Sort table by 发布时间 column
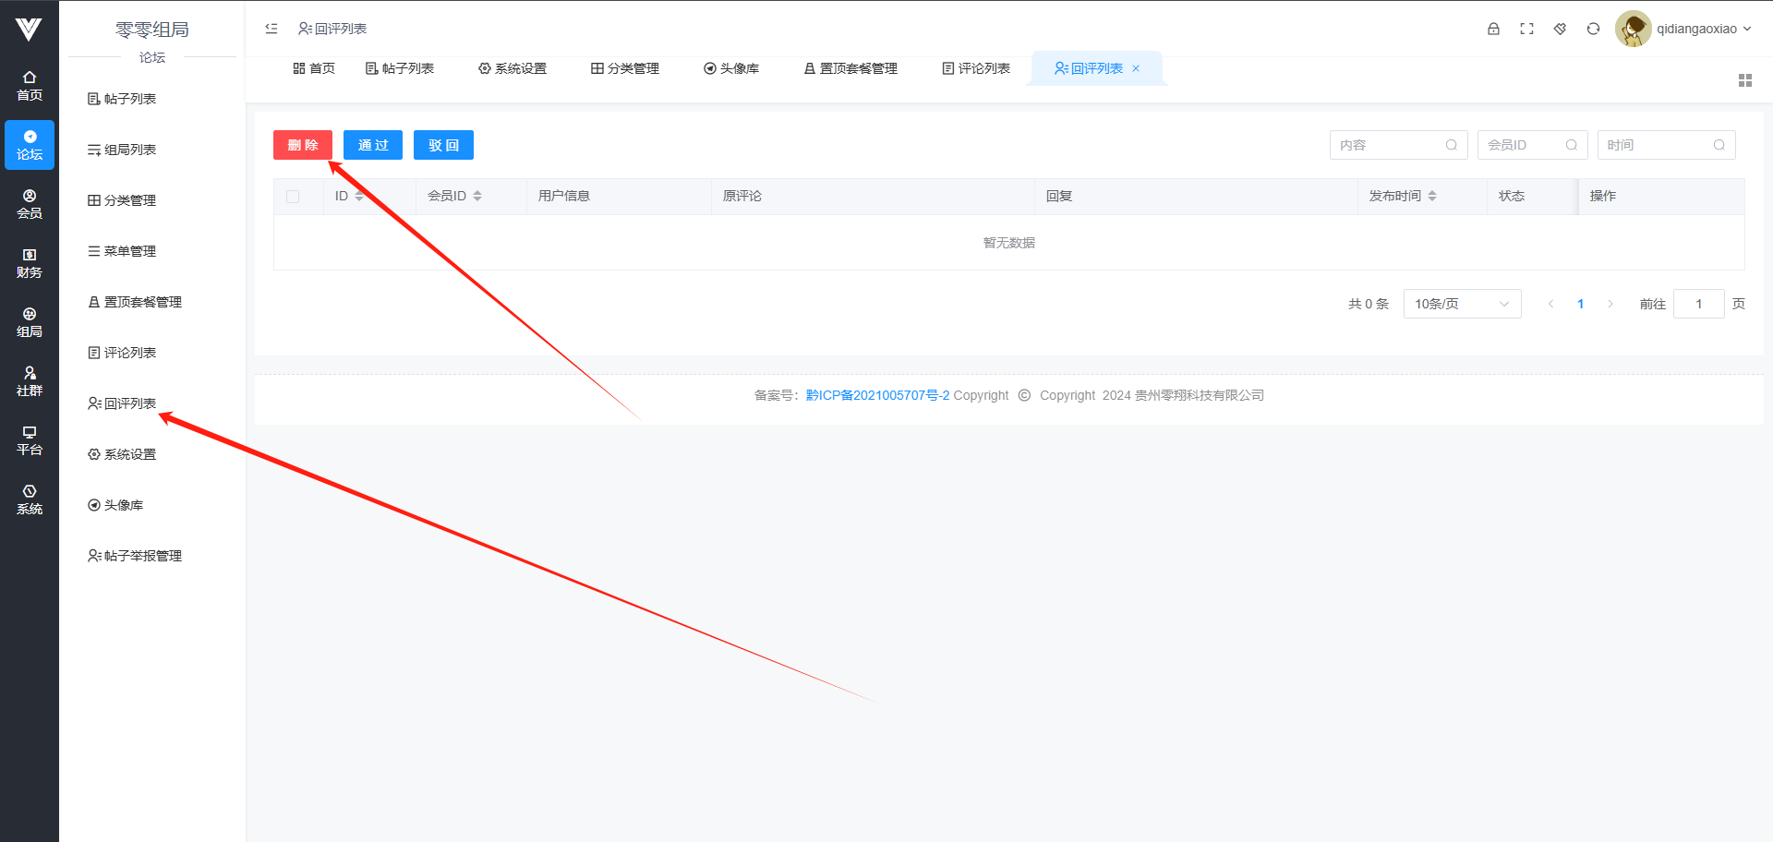1773x842 pixels. click(x=1431, y=196)
